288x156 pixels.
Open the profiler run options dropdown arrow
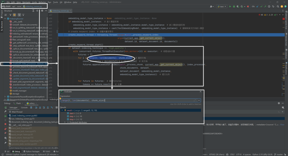(x=245, y=7)
